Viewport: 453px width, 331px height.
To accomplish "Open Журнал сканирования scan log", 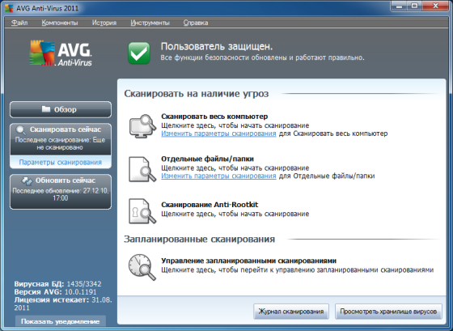I will [x=291, y=312].
